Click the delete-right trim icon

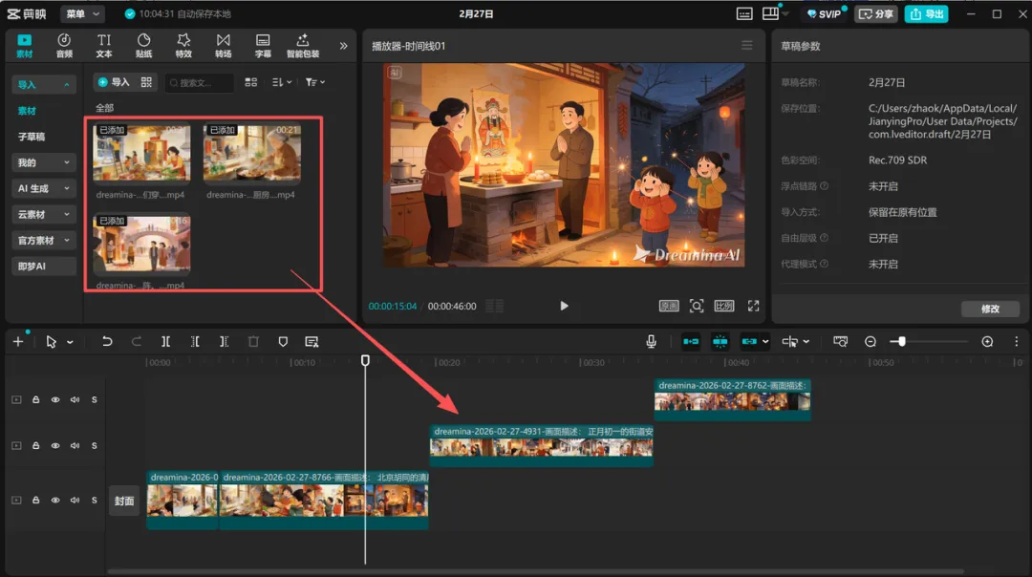click(224, 341)
